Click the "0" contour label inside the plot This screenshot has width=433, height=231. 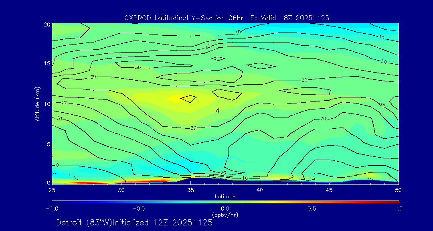pos(57,165)
